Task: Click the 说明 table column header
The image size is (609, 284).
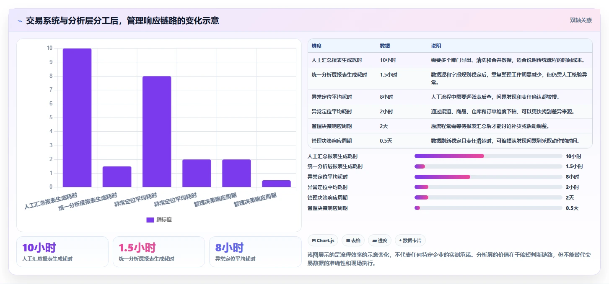Action: [436, 46]
